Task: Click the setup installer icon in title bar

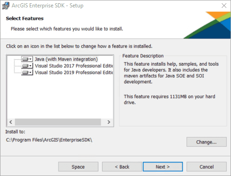Action: pos(6,6)
